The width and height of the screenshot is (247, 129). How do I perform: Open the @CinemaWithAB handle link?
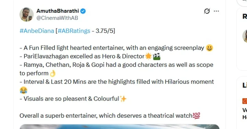pyautogui.click(x=57, y=18)
